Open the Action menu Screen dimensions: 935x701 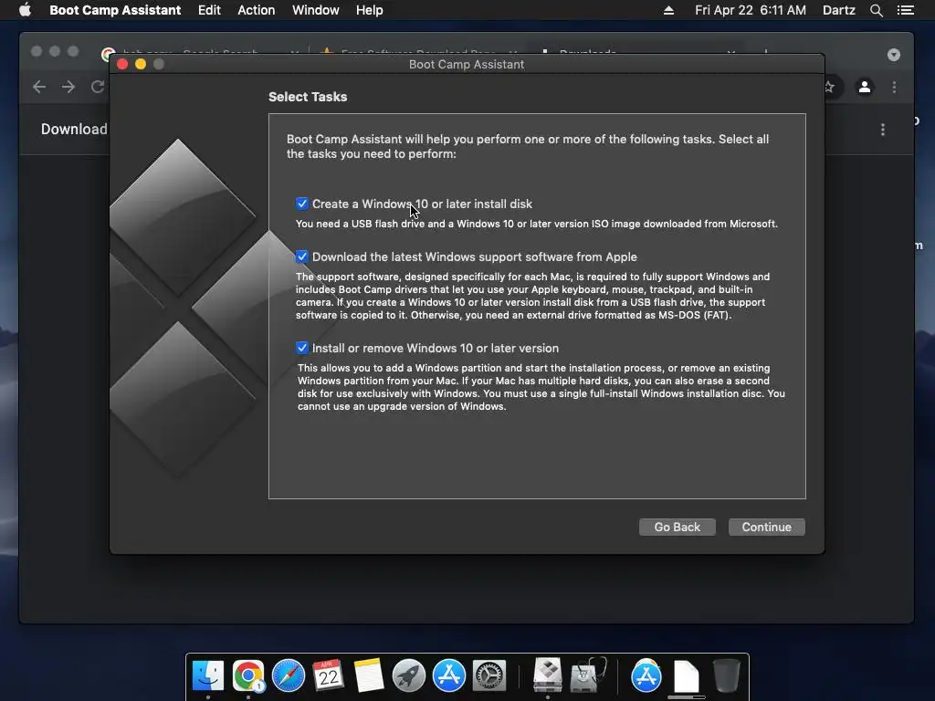click(257, 10)
